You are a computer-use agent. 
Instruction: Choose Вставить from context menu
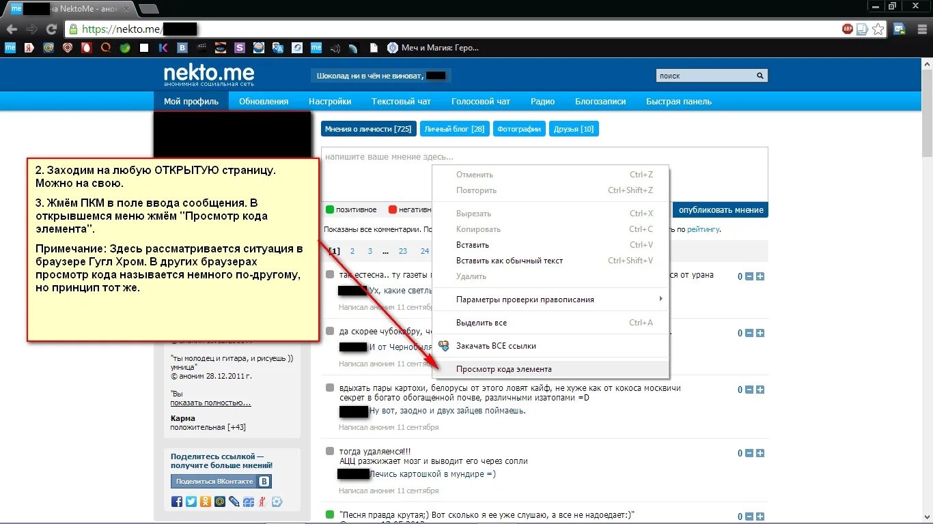coord(551,245)
